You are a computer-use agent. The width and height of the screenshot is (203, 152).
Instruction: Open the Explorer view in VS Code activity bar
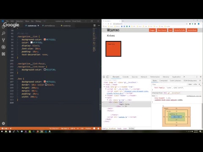3,27
